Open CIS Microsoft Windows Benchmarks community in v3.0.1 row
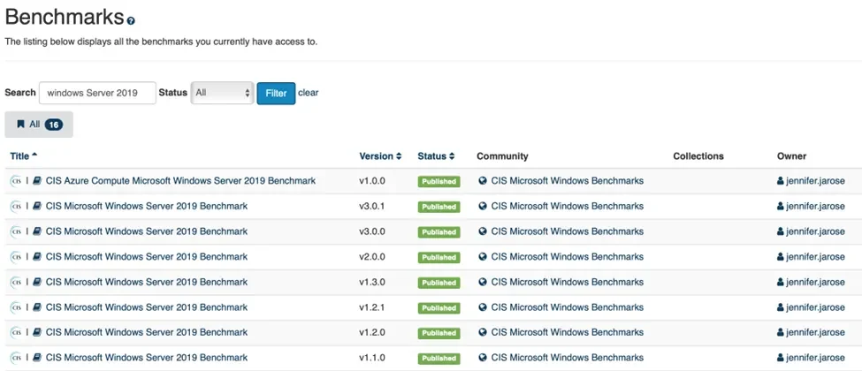Viewport: 862px width, 371px height. click(567, 206)
